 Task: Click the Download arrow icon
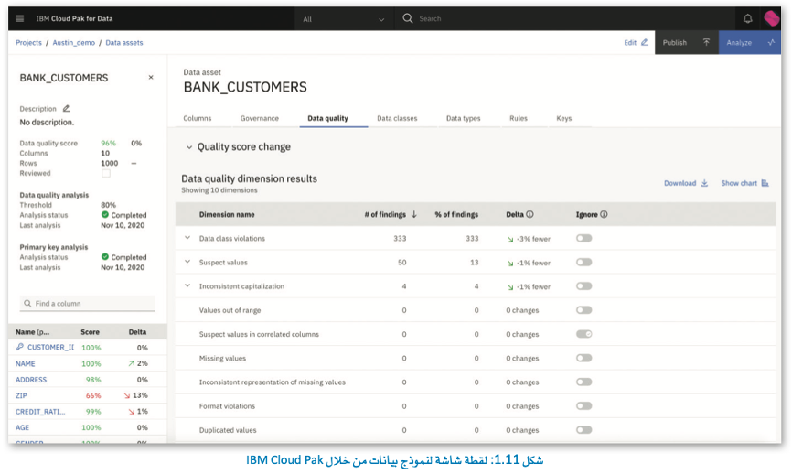(704, 183)
